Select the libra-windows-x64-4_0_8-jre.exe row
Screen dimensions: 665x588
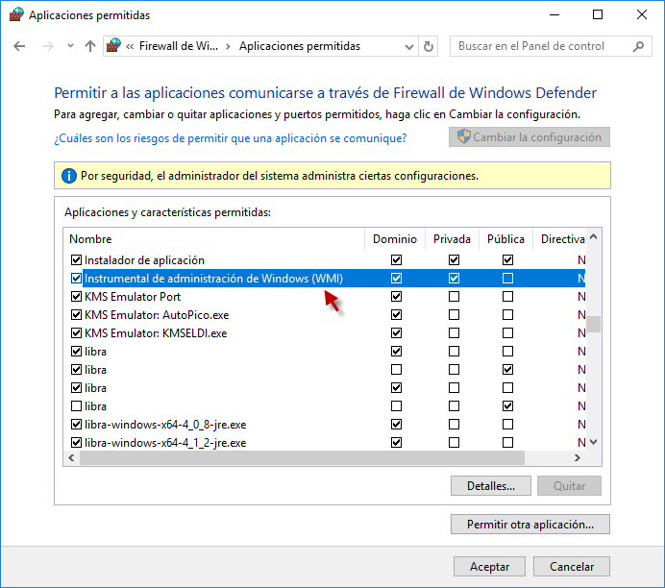point(325,425)
